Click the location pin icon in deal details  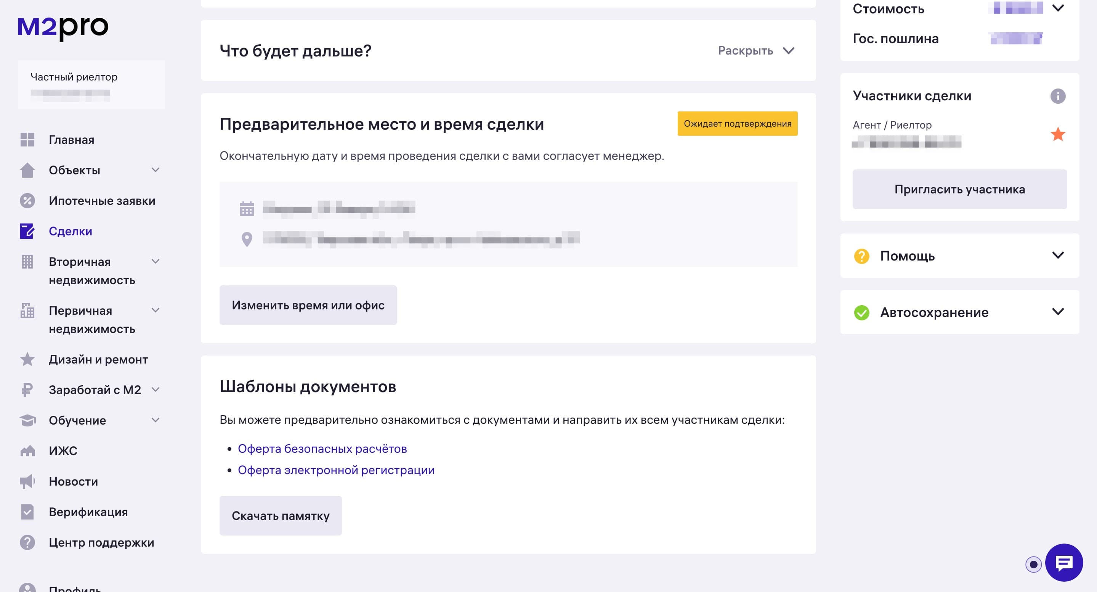point(247,239)
